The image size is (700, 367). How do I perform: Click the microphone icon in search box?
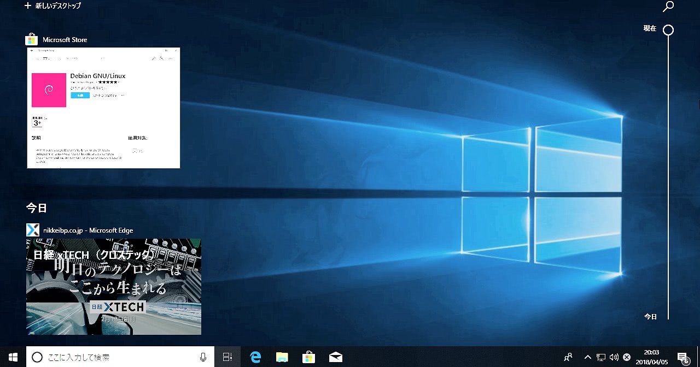pos(203,357)
